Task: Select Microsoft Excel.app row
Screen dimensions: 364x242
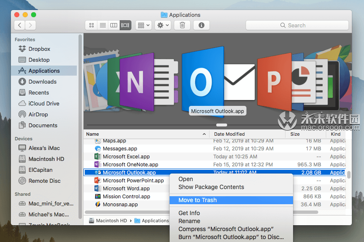Action: (215, 157)
